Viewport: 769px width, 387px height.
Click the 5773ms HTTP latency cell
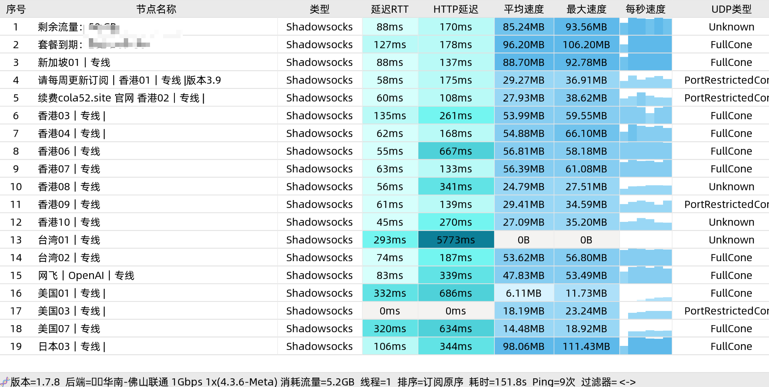click(456, 240)
